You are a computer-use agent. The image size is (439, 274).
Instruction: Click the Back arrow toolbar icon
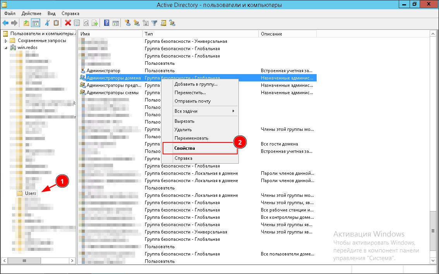pyautogui.click(x=5, y=23)
